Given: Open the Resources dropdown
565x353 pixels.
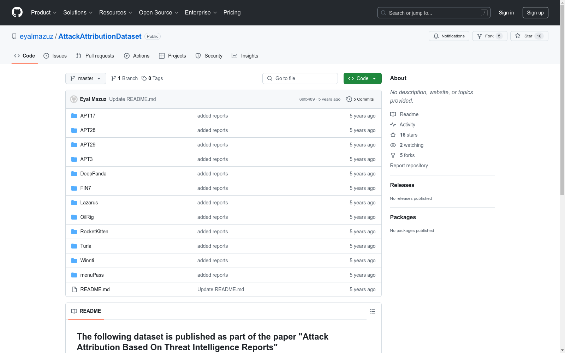Looking at the screenshot, I should [x=116, y=13].
